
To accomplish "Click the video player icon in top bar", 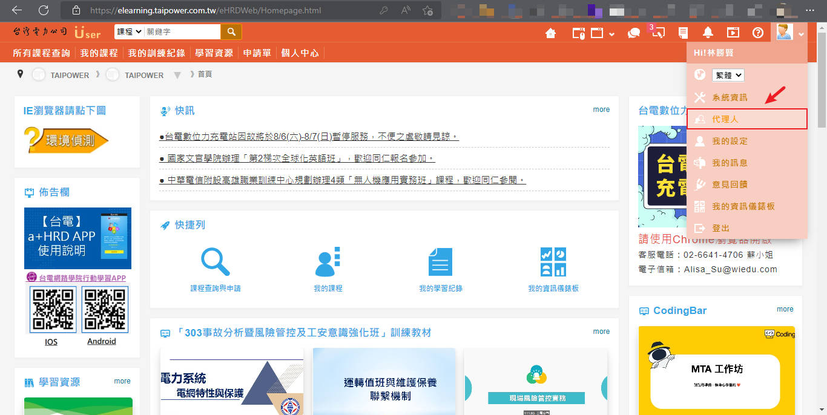I will pos(733,33).
